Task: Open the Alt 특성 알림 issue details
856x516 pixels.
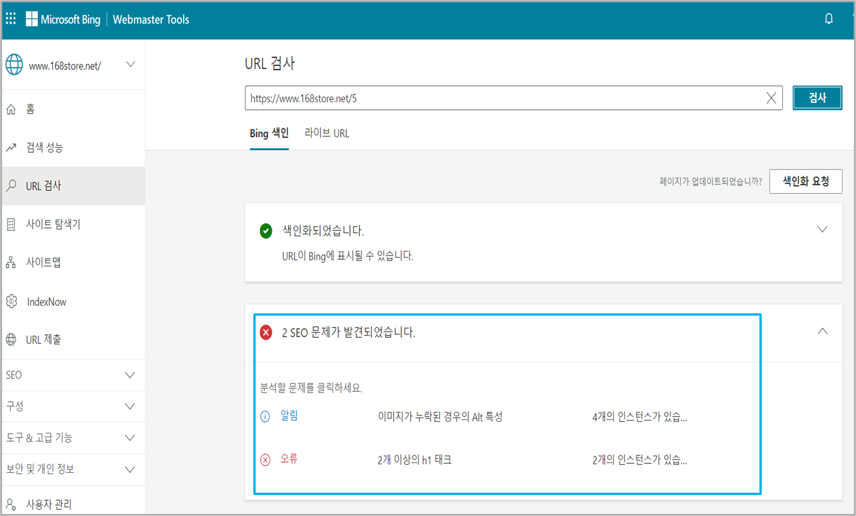Action: click(x=290, y=416)
